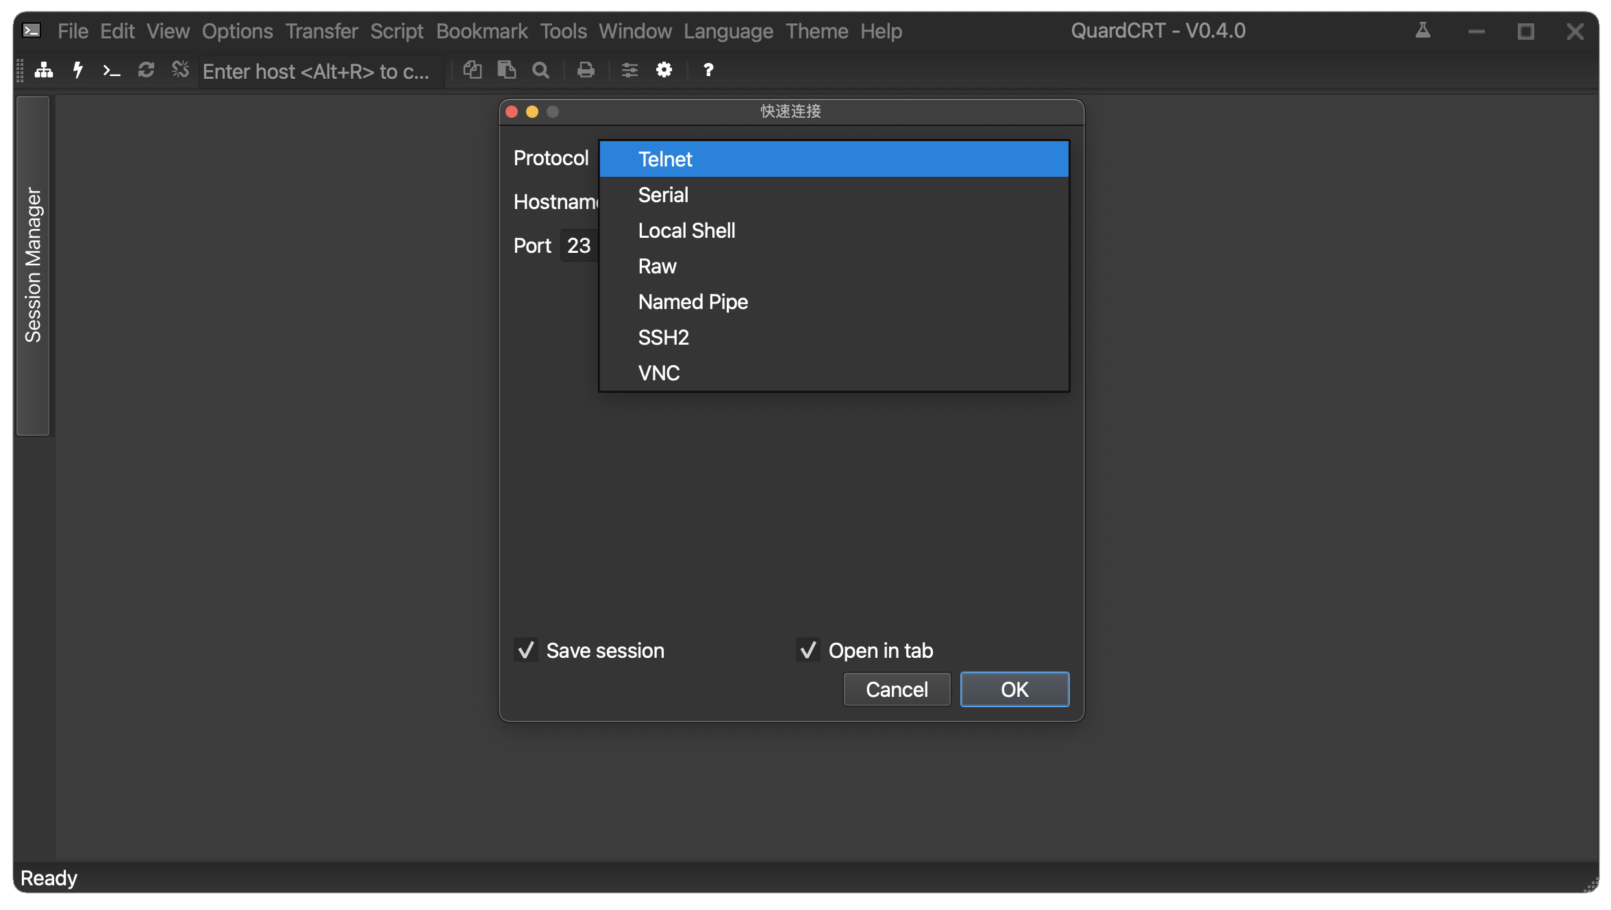Click the find magnifier icon
The image size is (1611, 910).
(541, 70)
